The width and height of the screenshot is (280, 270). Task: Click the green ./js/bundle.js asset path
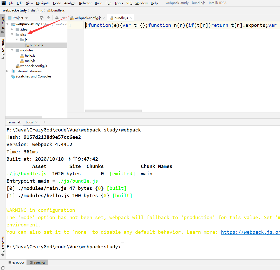27,174
